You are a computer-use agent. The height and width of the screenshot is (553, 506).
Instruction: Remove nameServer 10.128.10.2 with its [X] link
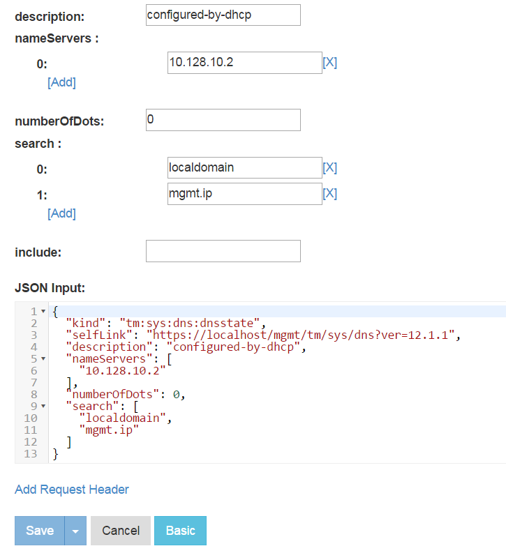coord(330,63)
